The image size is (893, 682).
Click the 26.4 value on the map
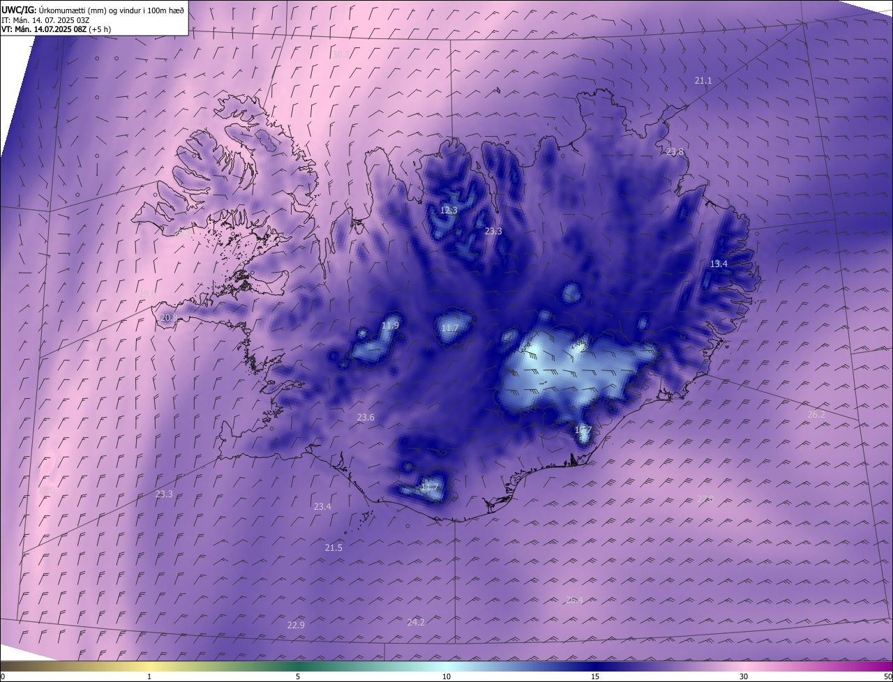(573, 600)
